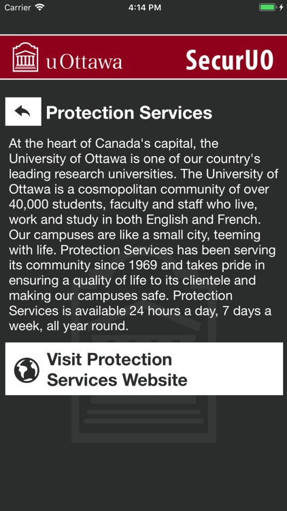Click the globe icon beside Visit Protection
This screenshot has width=287, height=511.
pyautogui.click(x=27, y=370)
